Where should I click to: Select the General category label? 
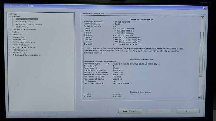(16, 16)
